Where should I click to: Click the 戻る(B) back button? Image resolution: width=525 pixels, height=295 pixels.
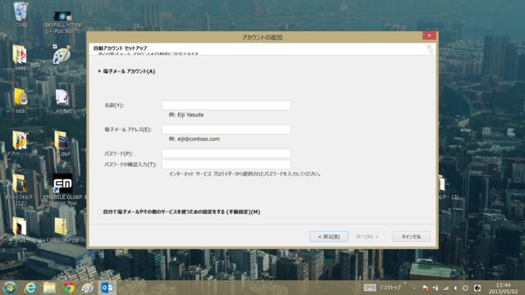329,237
